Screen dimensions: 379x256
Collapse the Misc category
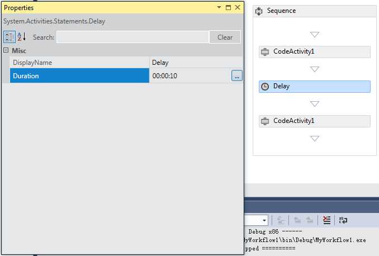(x=6, y=50)
